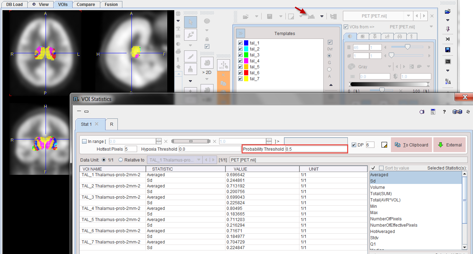
Task: Open the load VOI folder icon
Action: (246, 16)
